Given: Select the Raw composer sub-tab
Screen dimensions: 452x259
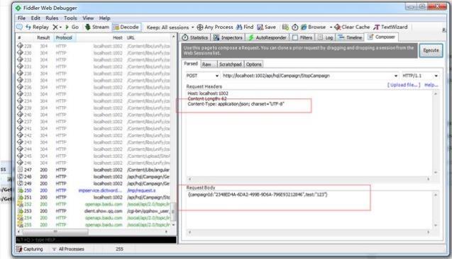Looking at the screenshot, I should [209, 64].
